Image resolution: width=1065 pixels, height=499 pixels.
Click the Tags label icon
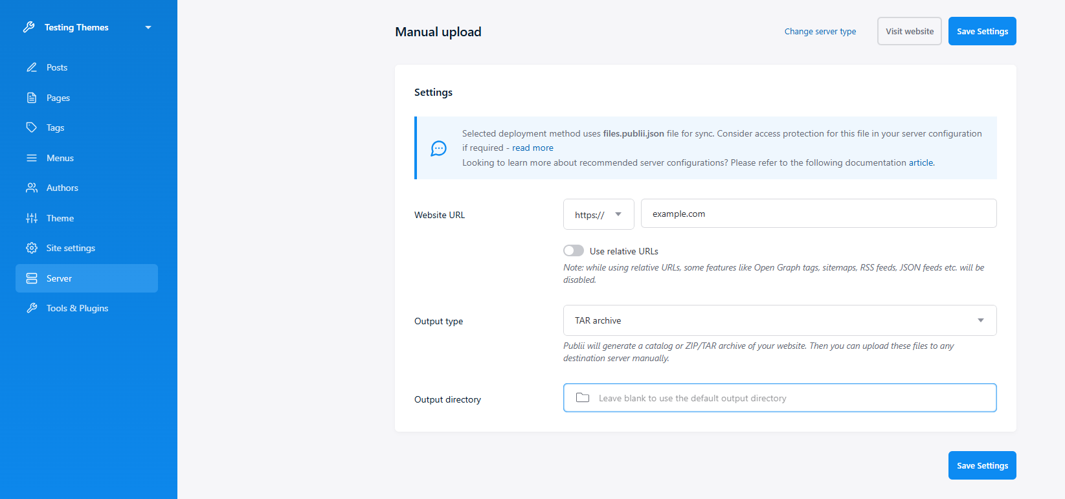click(31, 128)
